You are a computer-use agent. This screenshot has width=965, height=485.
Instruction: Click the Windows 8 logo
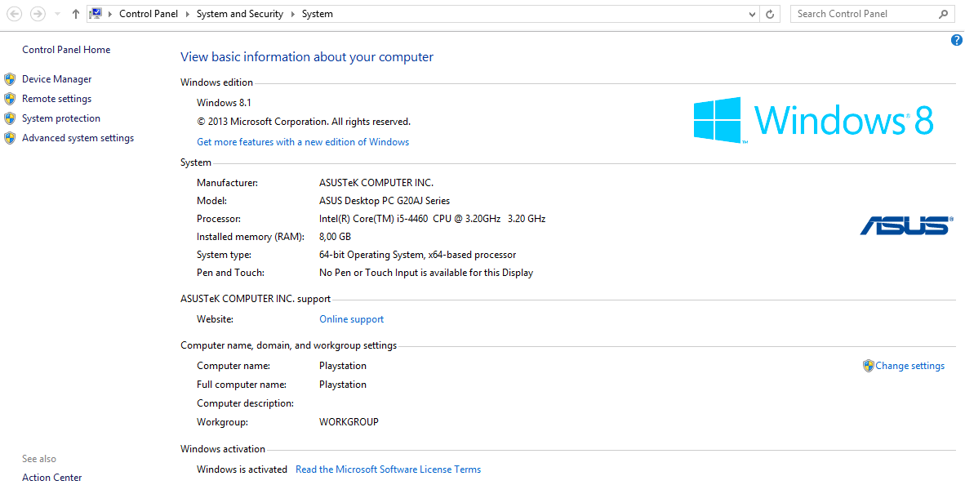click(814, 120)
